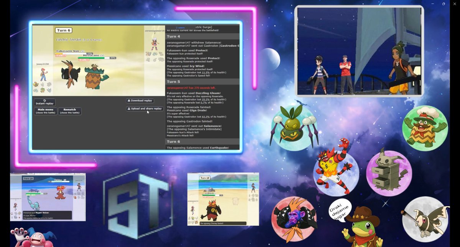Click the jowy2150 trainer sprite
Screen dimensions: 460x247
click(44, 74)
